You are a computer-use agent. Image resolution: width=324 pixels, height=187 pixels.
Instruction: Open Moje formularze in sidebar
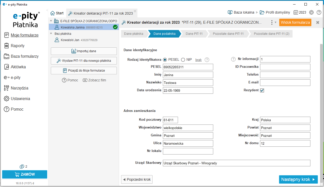point(21,35)
